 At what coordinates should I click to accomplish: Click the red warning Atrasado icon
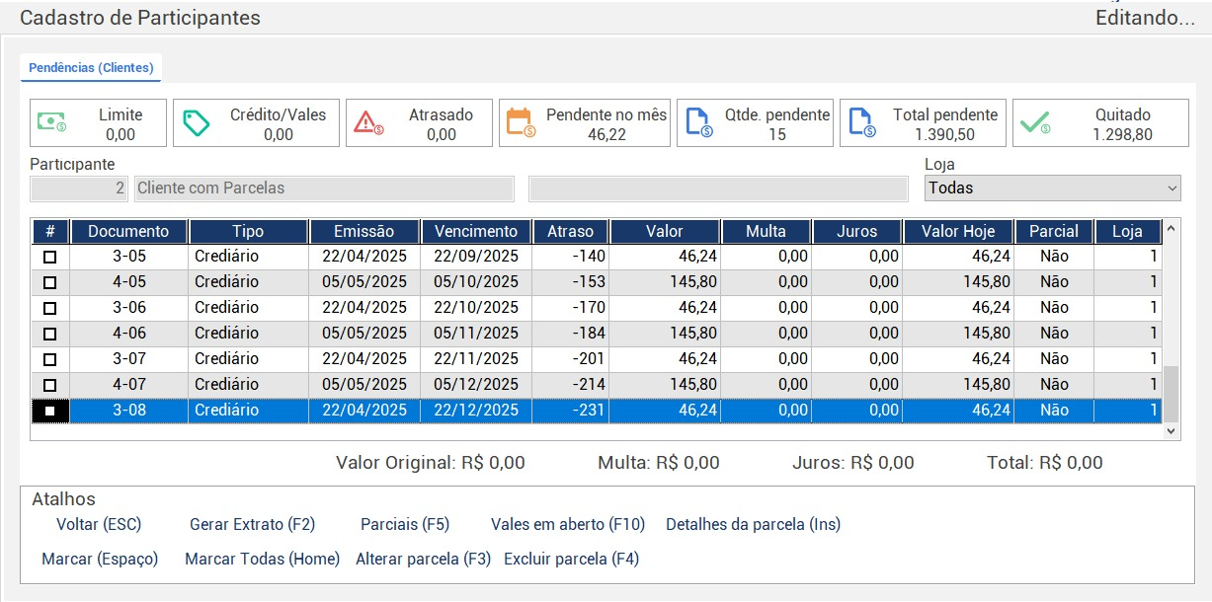[x=368, y=122]
